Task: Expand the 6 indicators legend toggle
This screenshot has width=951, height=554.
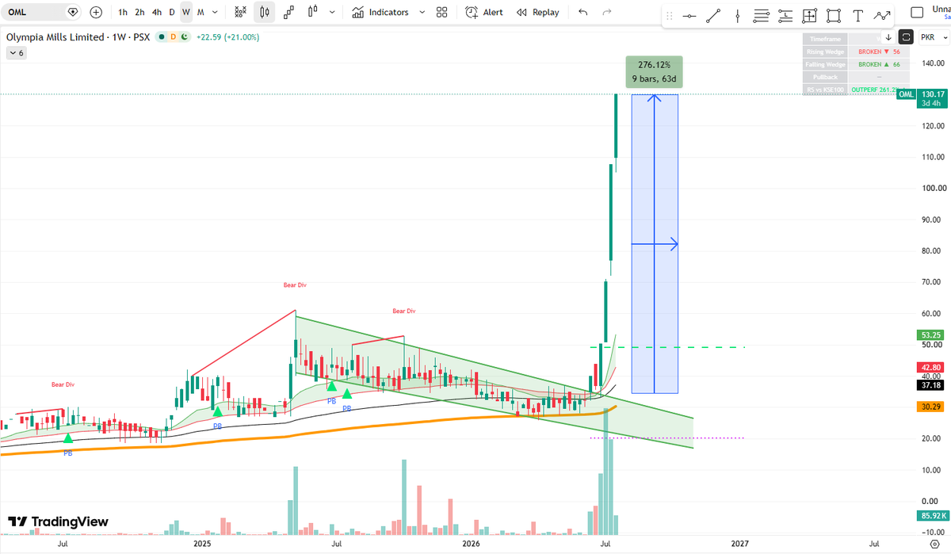Action: (16, 52)
